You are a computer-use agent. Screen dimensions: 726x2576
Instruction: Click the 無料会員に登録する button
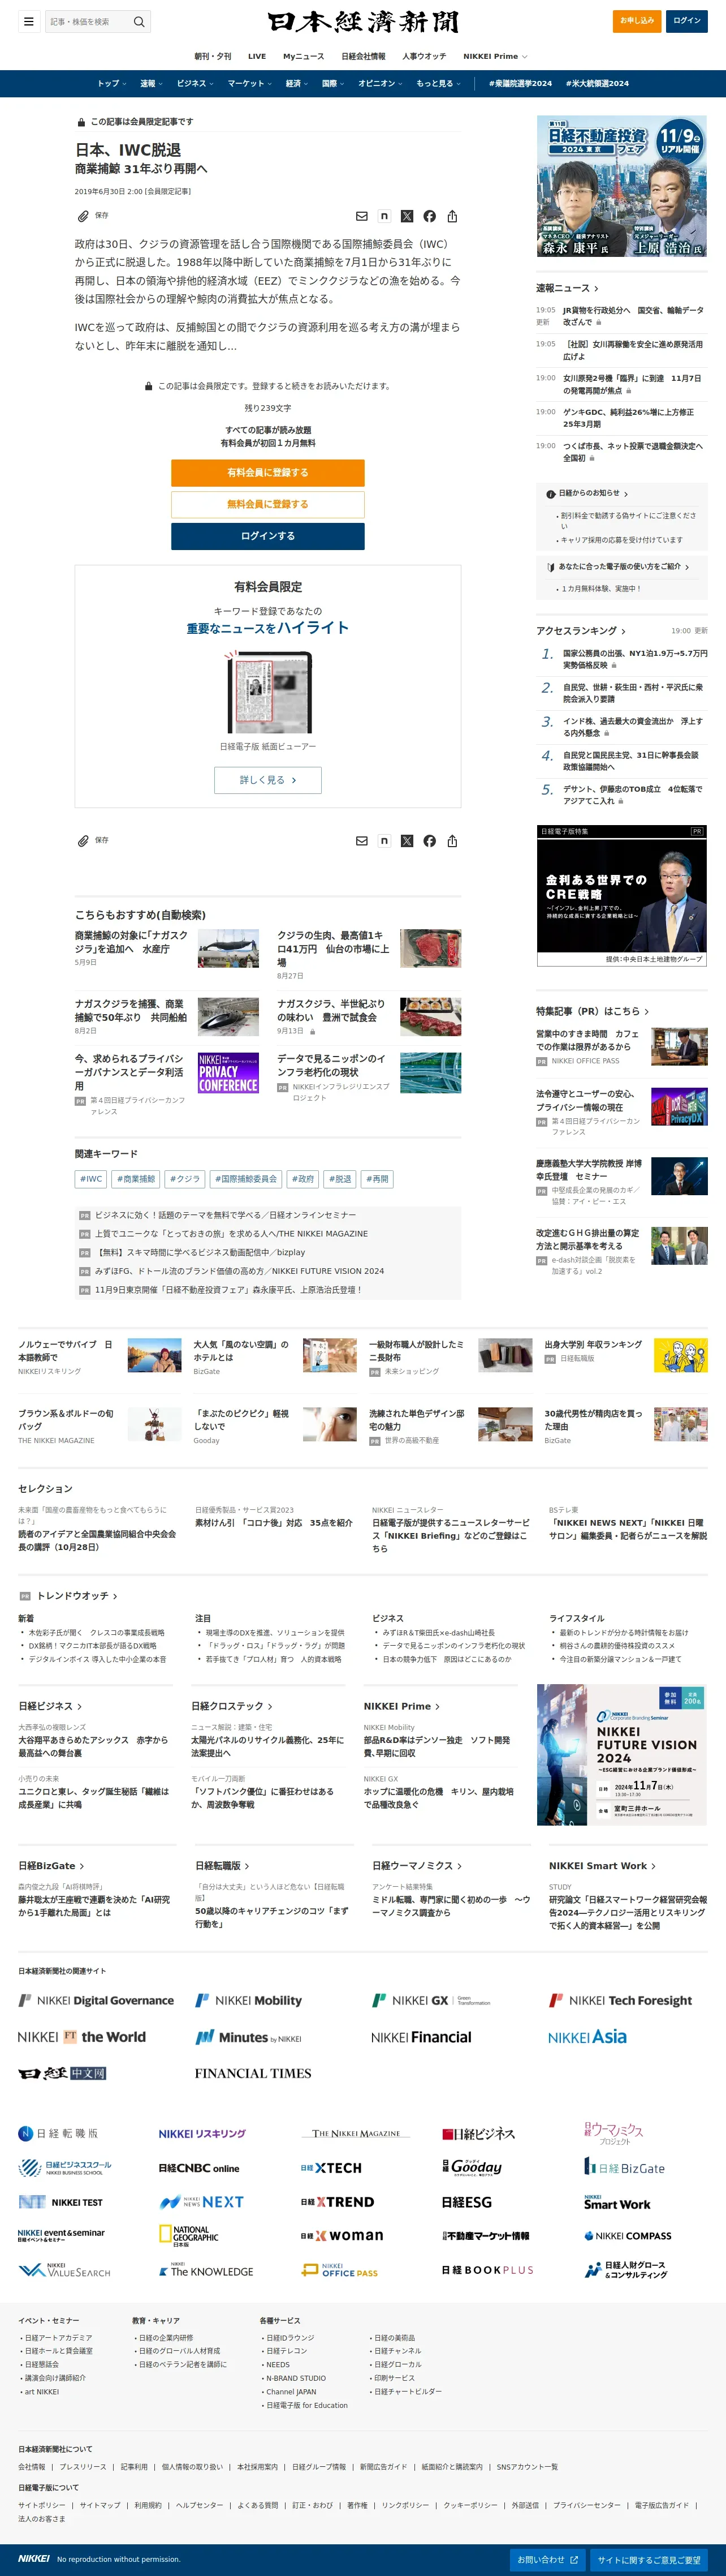pos(267,504)
